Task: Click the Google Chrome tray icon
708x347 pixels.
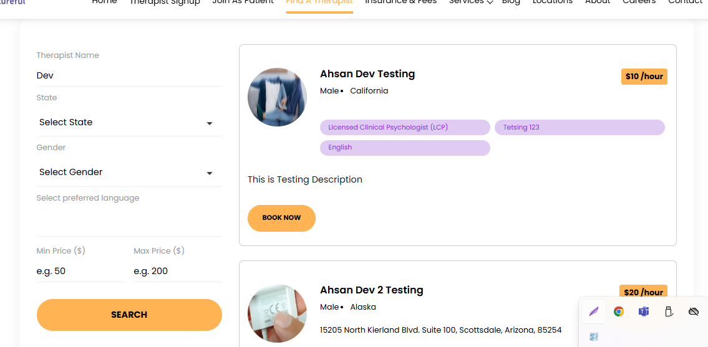Action: pos(618,311)
